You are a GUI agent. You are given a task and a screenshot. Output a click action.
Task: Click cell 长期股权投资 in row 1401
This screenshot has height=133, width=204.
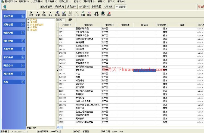coord(88,46)
